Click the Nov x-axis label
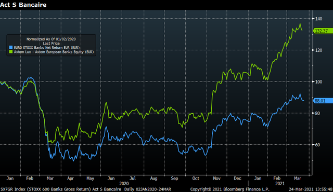This screenshot has height=192, width=333. pyautogui.click(x=216, y=179)
